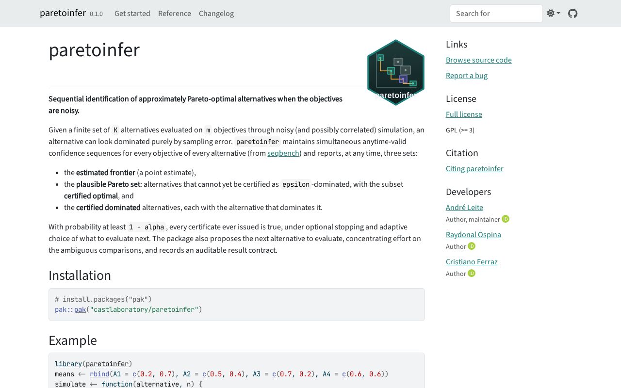Focus the Search for input field
The height and width of the screenshot is (388, 621).
(496, 14)
